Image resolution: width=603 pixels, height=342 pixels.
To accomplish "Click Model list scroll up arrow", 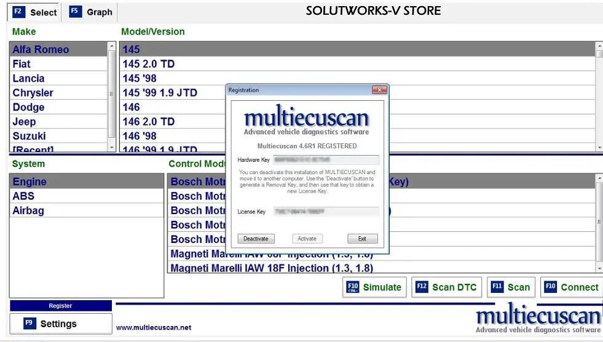I will coord(599,46).
